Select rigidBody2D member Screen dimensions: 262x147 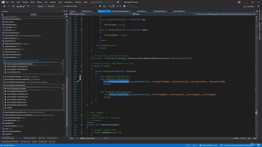pos(9,123)
